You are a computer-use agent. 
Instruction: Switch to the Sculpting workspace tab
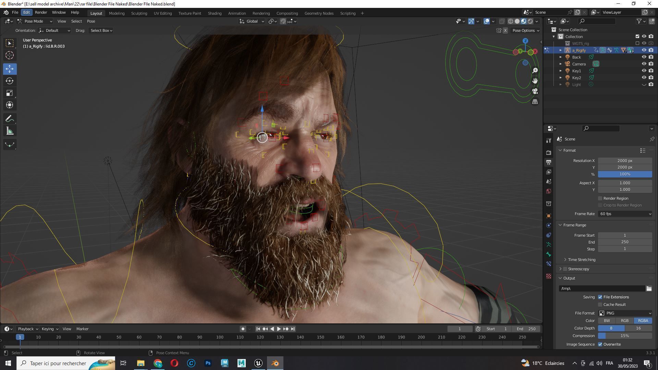pyautogui.click(x=139, y=13)
